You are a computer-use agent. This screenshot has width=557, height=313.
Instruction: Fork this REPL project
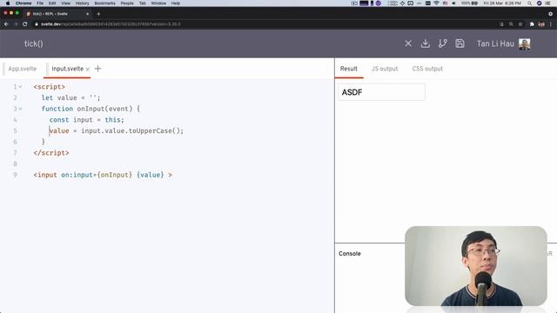[x=443, y=43]
